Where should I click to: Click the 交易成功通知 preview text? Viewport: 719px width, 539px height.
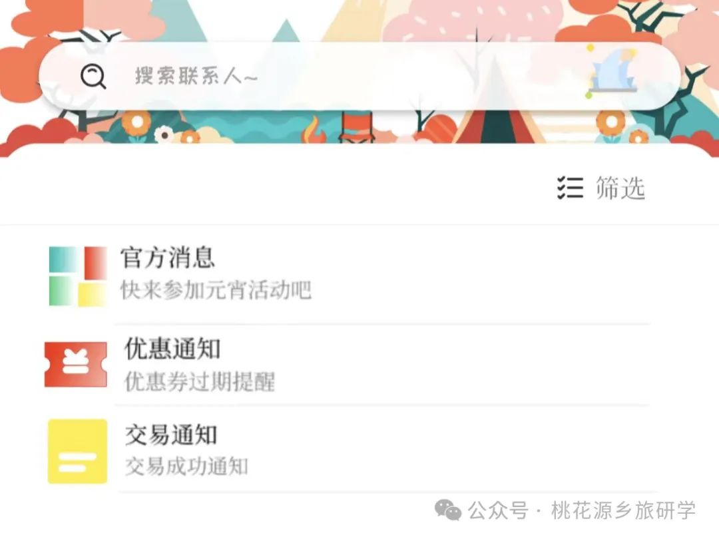pyautogui.click(x=186, y=466)
